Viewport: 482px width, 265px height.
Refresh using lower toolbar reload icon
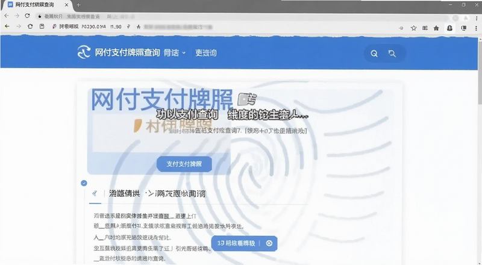pos(30,26)
